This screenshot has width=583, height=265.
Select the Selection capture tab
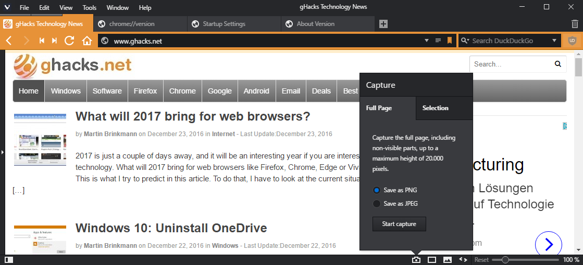(x=444, y=108)
